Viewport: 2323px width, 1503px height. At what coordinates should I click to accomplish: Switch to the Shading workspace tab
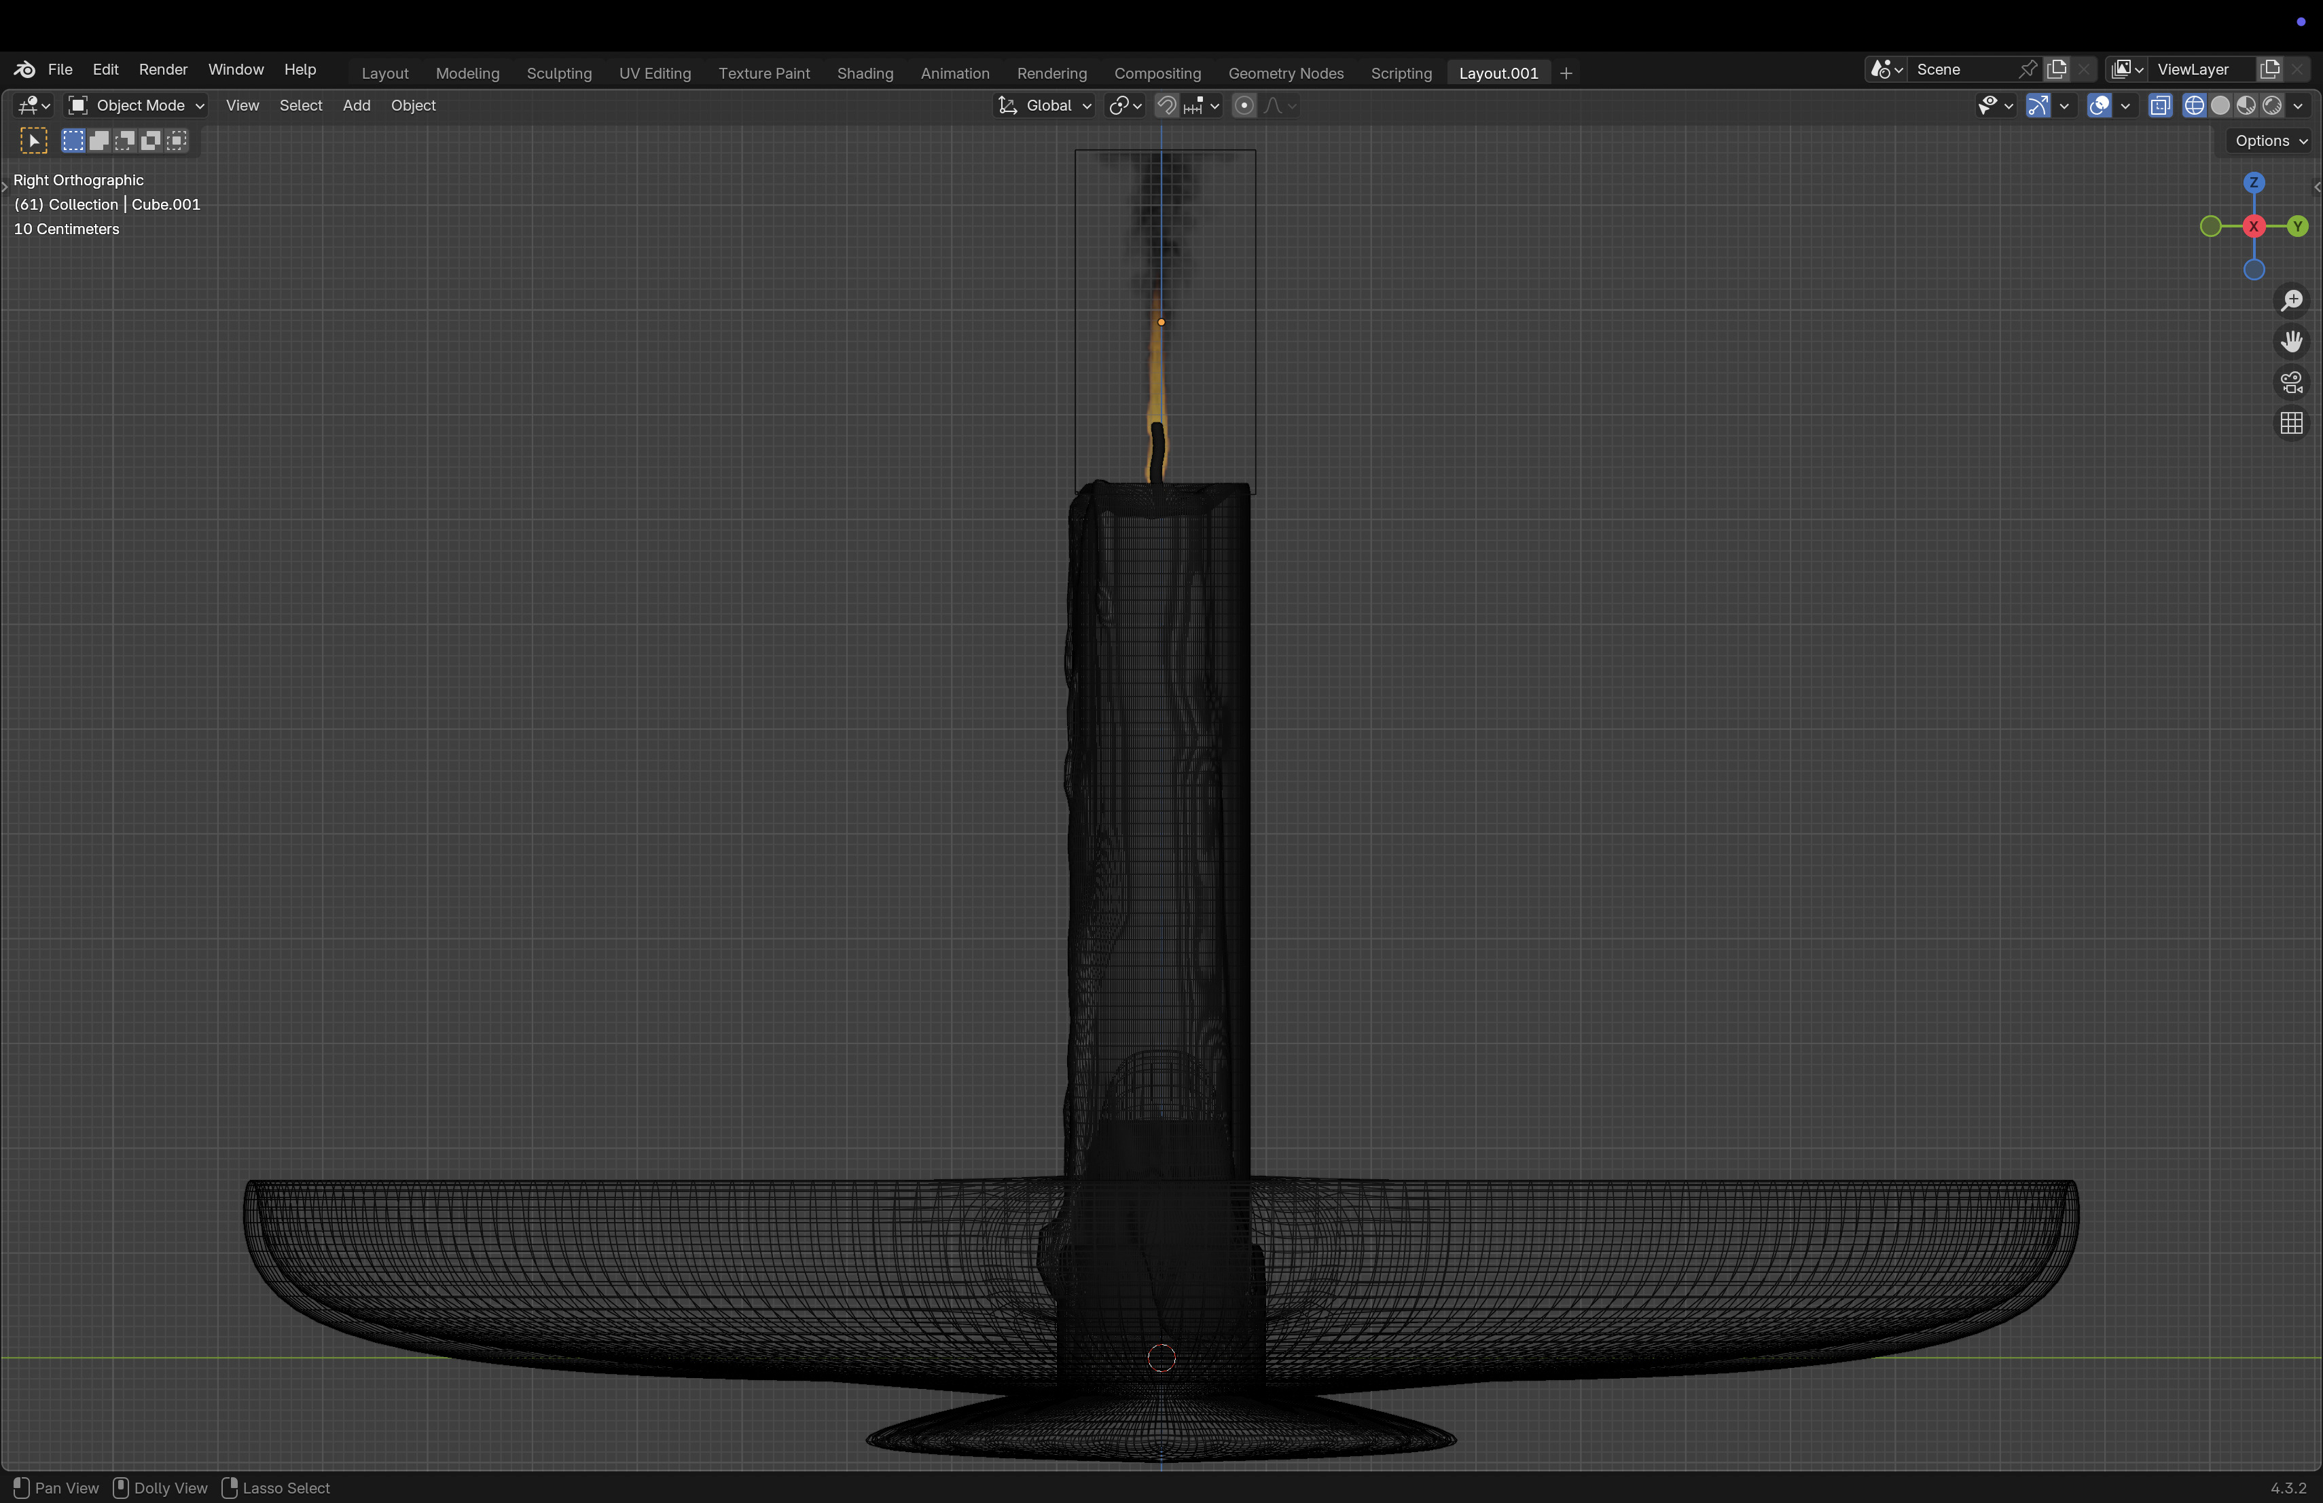click(865, 73)
